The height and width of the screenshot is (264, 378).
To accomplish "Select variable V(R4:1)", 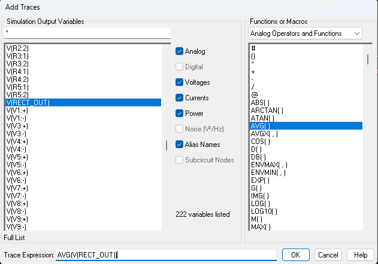I will click(x=83, y=72).
